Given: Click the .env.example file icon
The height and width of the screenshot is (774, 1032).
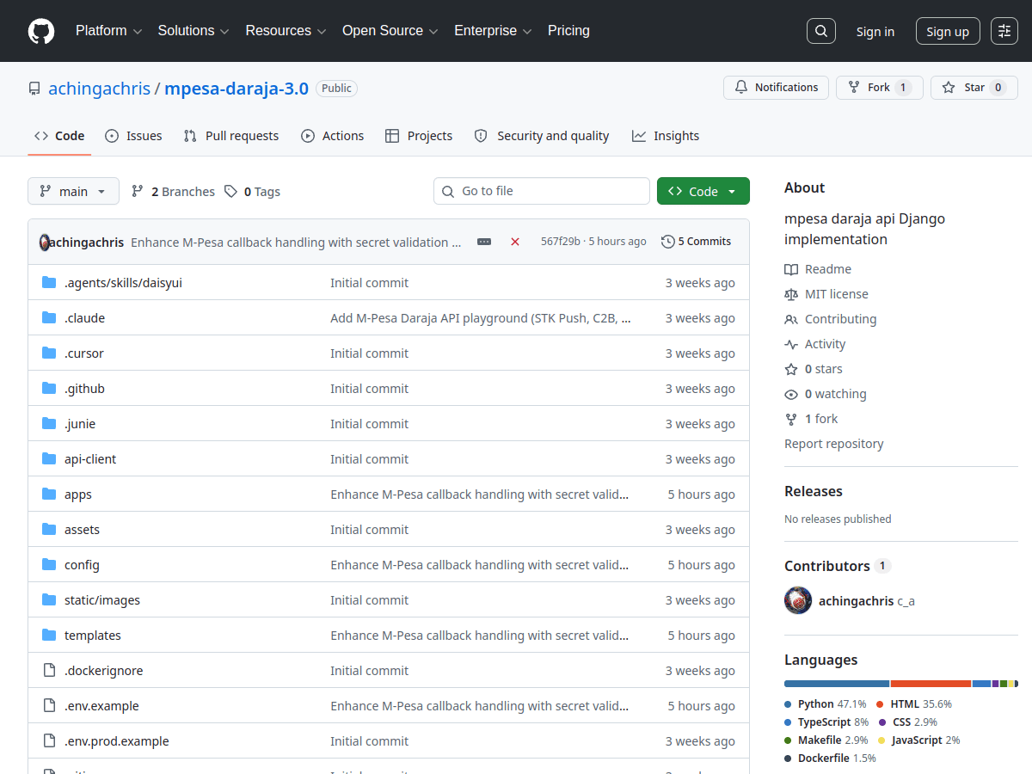Looking at the screenshot, I should [49, 706].
